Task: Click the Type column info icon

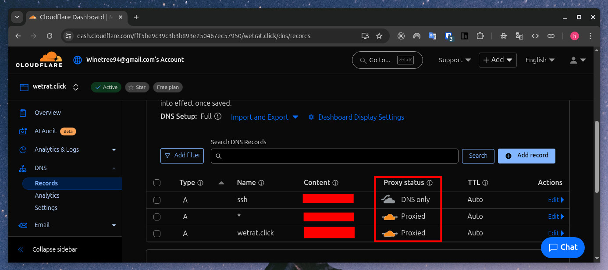Action: tap(200, 183)
